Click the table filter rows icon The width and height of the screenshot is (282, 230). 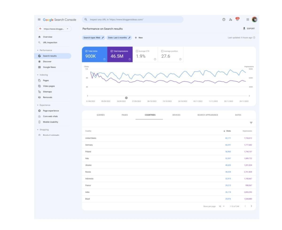click(x=251, y=123)
